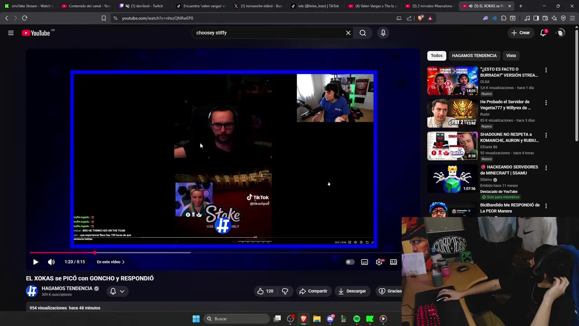Open more options for BiciBandido video
This screenshot has height=326, width=579.
coord(546,206)
